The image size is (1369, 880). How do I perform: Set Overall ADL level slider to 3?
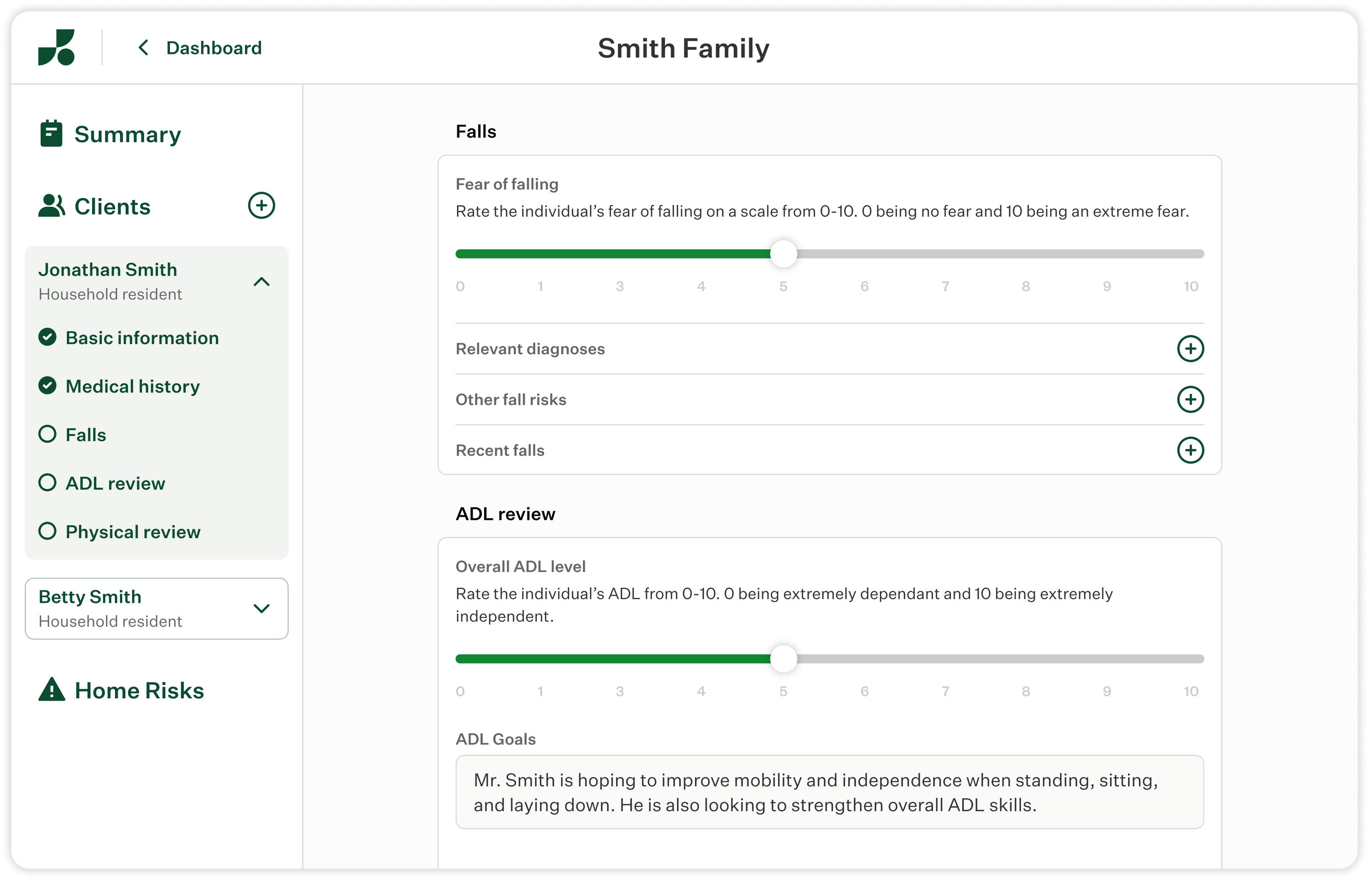(x=620, y=659)
